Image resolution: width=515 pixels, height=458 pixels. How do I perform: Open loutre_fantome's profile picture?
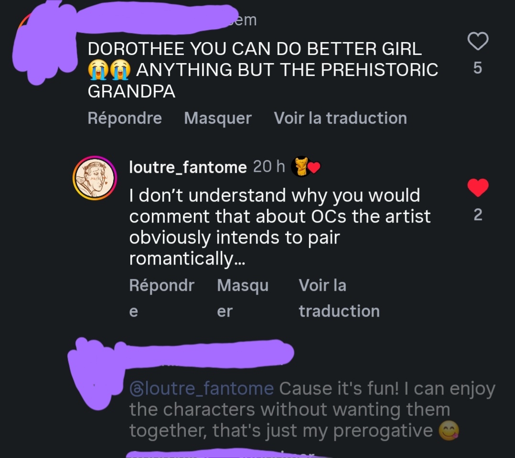pyautogui.click(x=94, y=178)
